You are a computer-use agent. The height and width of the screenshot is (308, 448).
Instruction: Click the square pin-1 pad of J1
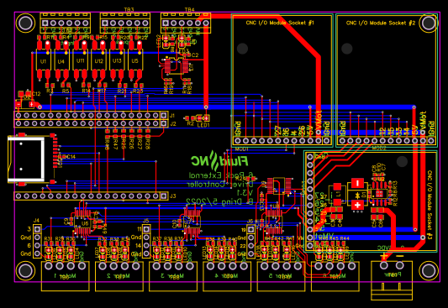[x=164, y=116]
